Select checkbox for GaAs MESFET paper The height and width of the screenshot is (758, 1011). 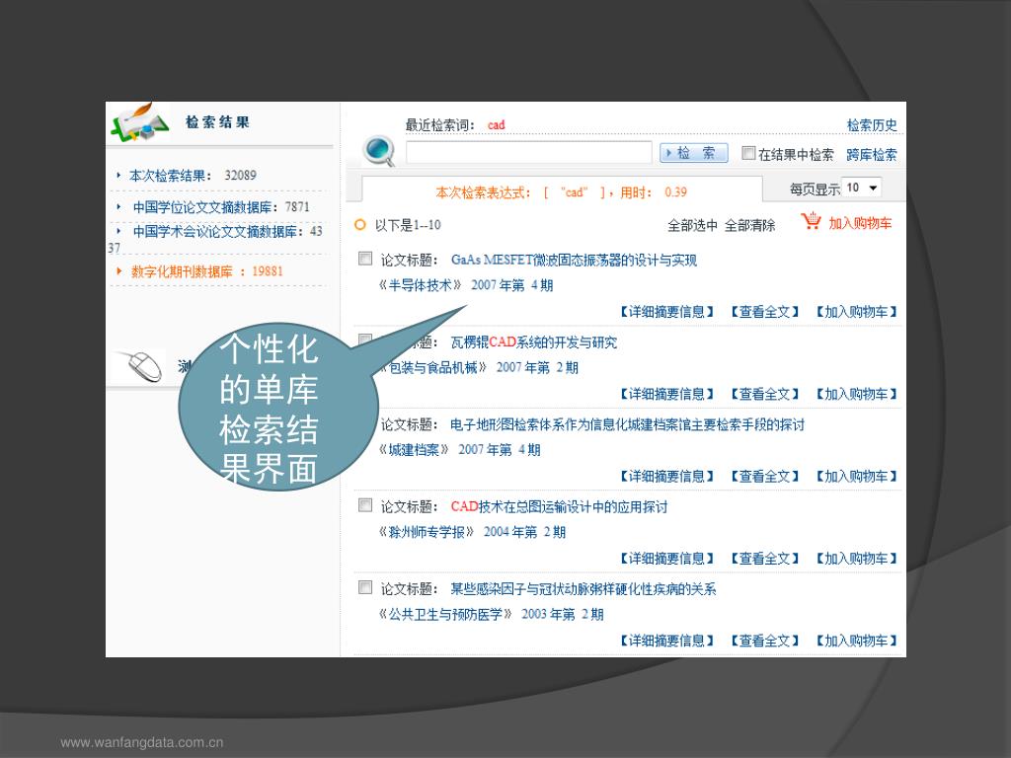(365, 259)
